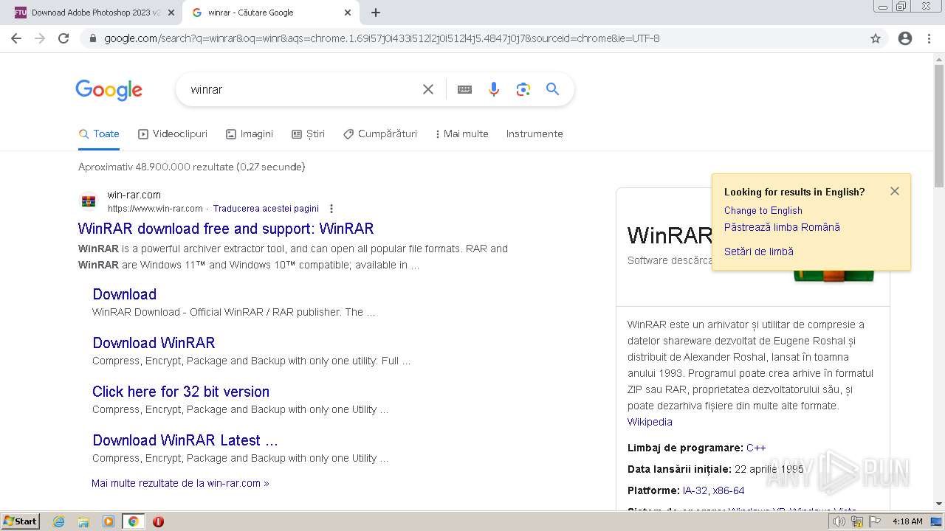Click the x86-64 platform link

[729, 490]
